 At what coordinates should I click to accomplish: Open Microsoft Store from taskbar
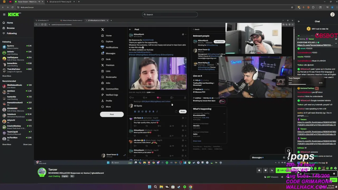click(173, 187)
